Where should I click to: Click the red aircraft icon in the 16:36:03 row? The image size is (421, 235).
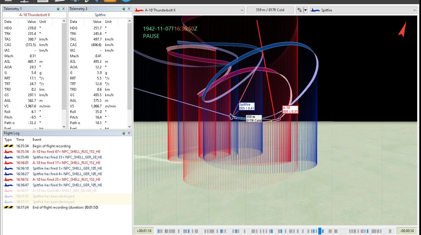pyautogui.click(x=9, y=163)
